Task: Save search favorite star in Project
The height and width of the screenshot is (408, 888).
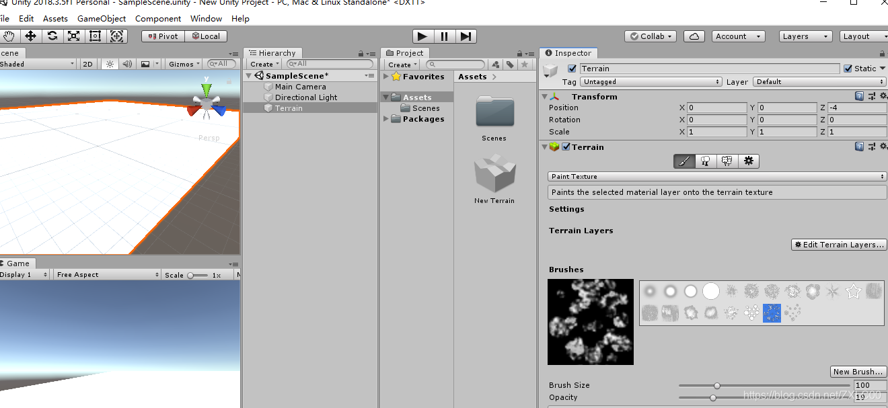Action: (x=524, y=65)
